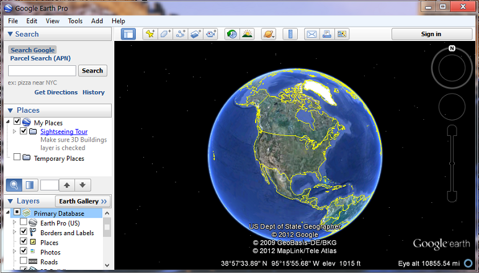Click the Search button

click(92, 71)
